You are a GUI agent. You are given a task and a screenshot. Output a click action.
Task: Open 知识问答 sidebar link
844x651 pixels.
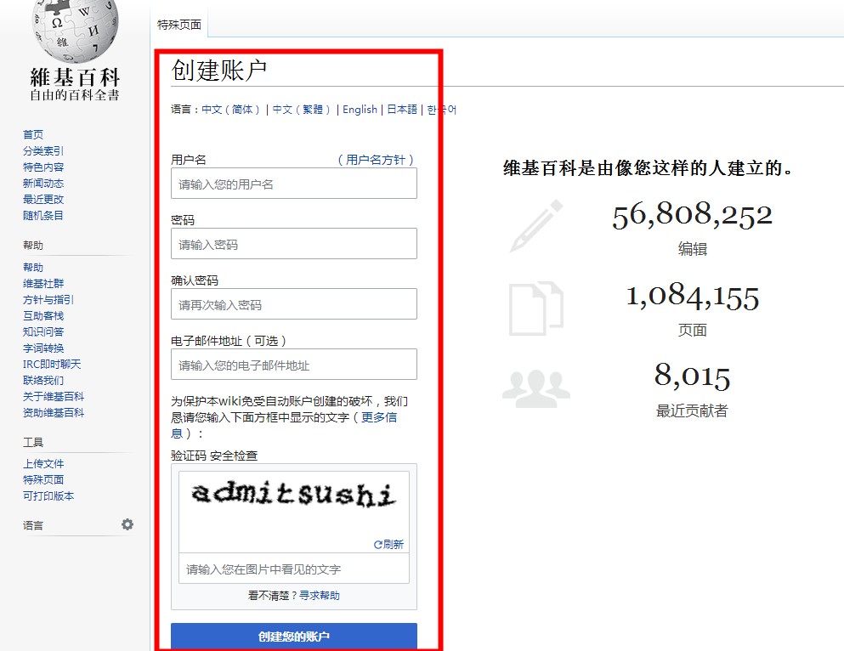pyautogui.click(x=43, y=332)
